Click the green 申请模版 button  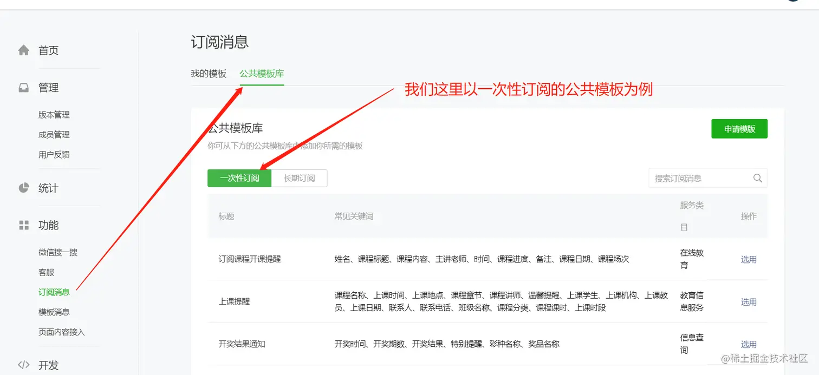point(739,129)
